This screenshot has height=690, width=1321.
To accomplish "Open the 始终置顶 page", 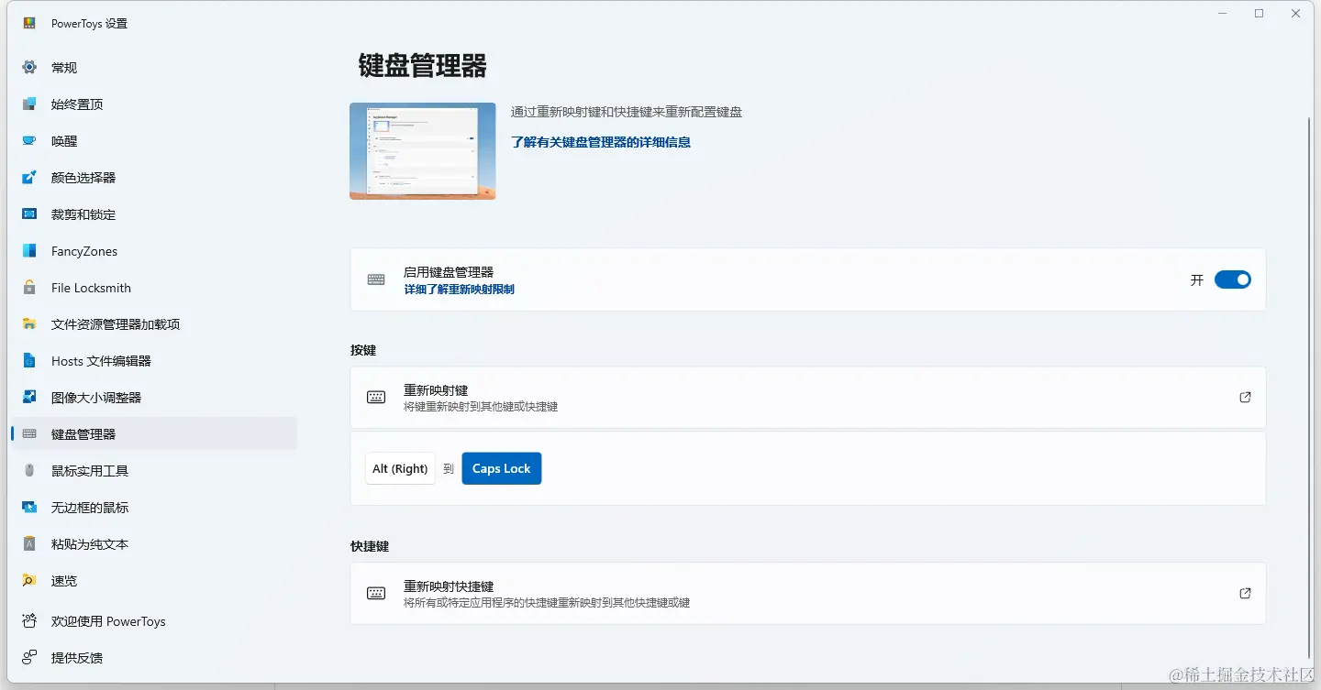I will [x=153, y=104].
